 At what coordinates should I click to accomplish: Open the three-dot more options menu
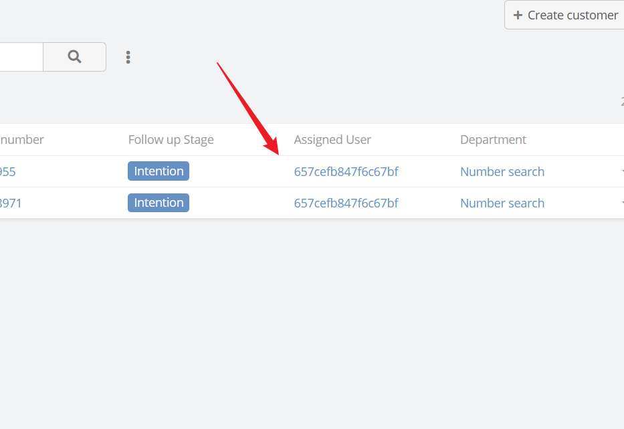[128, 57]
